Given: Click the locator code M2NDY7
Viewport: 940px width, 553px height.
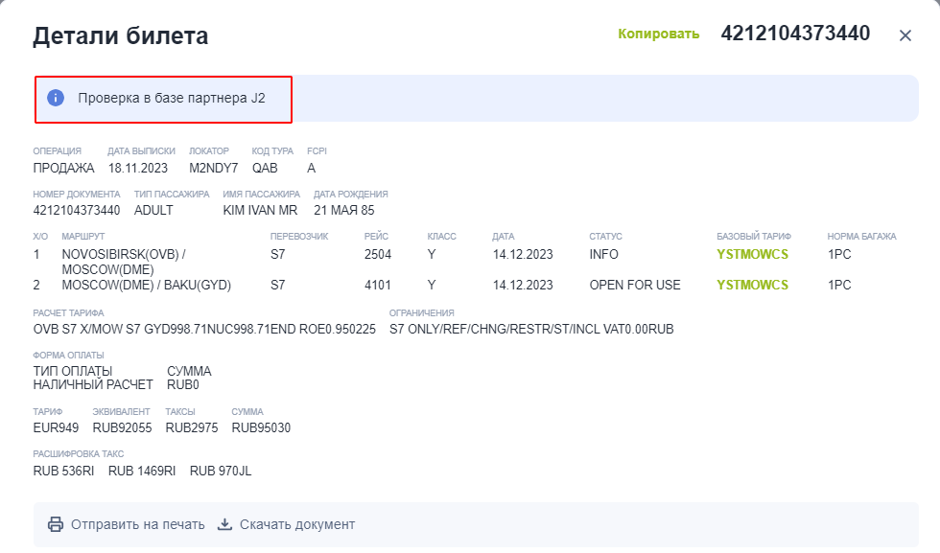Looking at the screenshot, I should (x=213, y=169).
